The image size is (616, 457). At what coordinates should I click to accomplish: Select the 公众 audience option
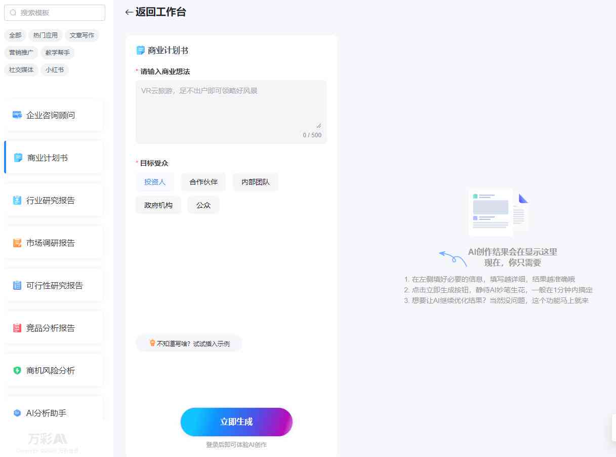tap(203, 205)
